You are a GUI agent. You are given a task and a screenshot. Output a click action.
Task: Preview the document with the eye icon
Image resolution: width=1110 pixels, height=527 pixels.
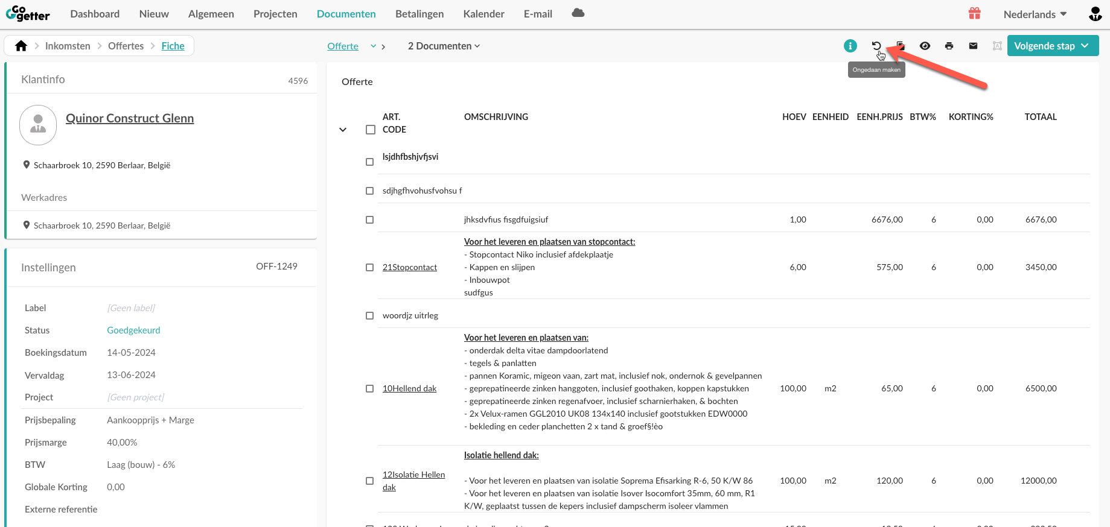(x=925, y=46)
